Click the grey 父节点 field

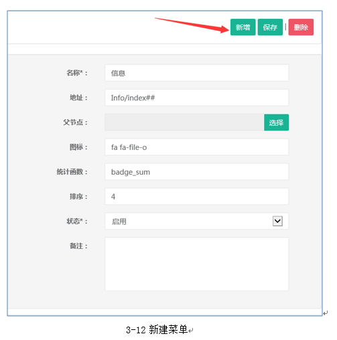(184, 122)
